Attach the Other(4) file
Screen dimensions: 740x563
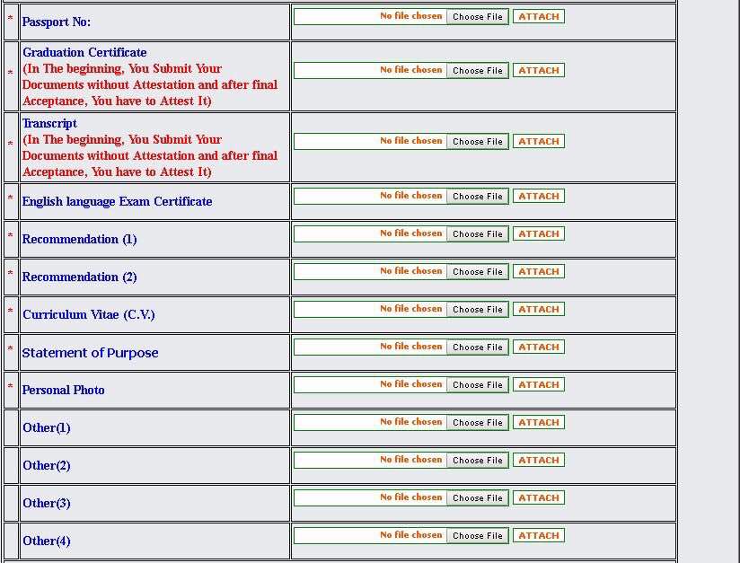[x=539, y=536]
